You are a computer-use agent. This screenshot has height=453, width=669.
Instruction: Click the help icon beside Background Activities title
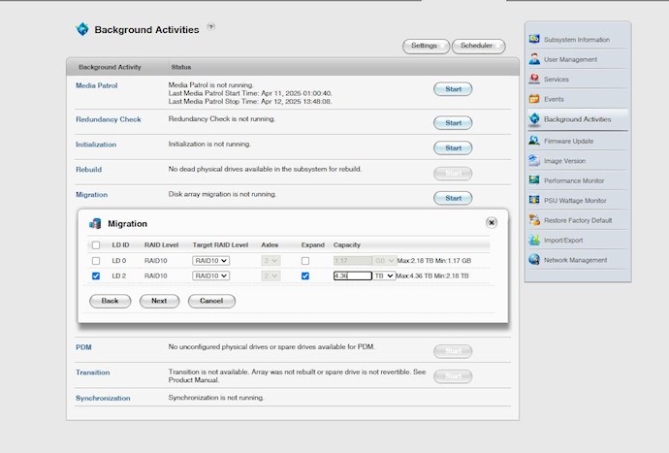point(210,27)
